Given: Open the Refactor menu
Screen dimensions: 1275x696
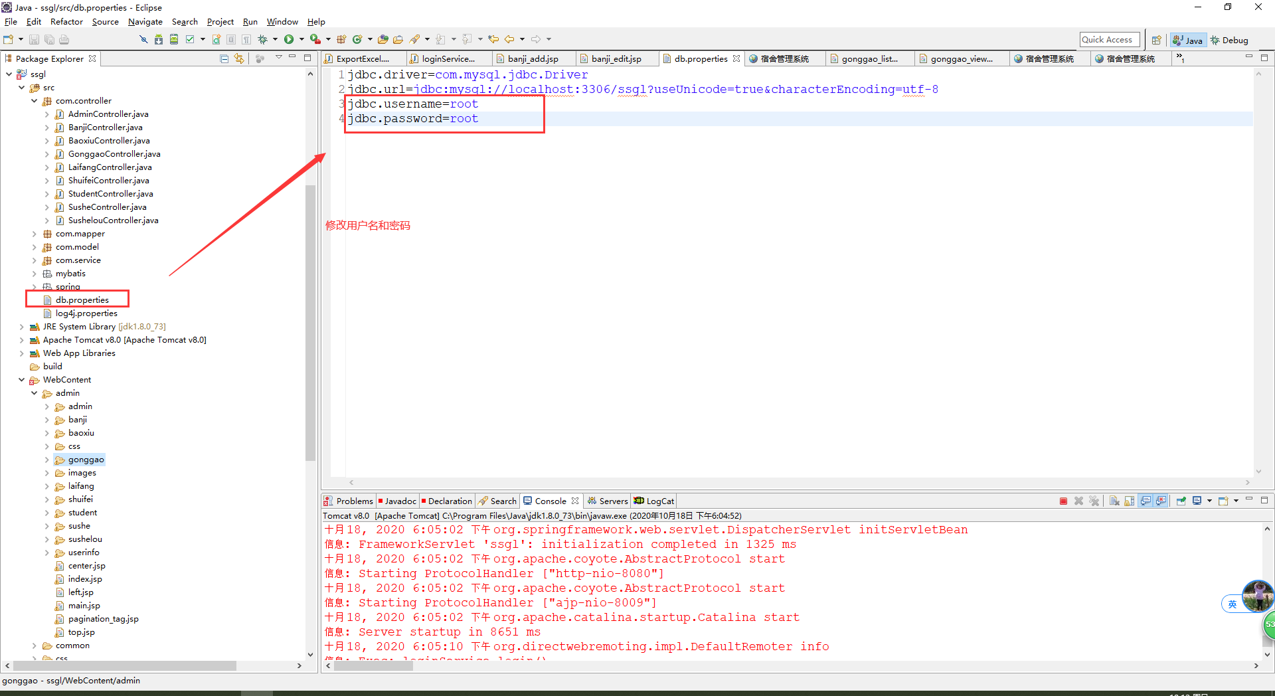Looking at the screenshot, I should click(x=66, y=22).
